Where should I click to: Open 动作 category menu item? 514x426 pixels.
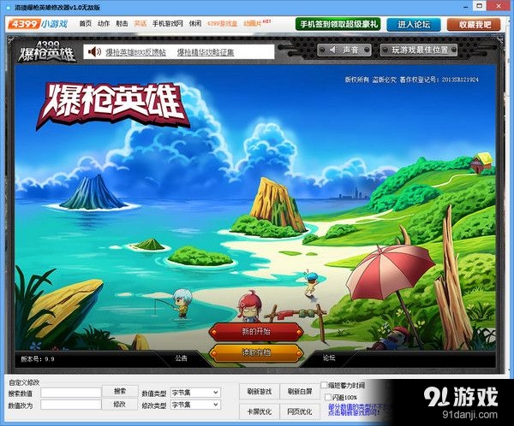(x=104, y=24)
